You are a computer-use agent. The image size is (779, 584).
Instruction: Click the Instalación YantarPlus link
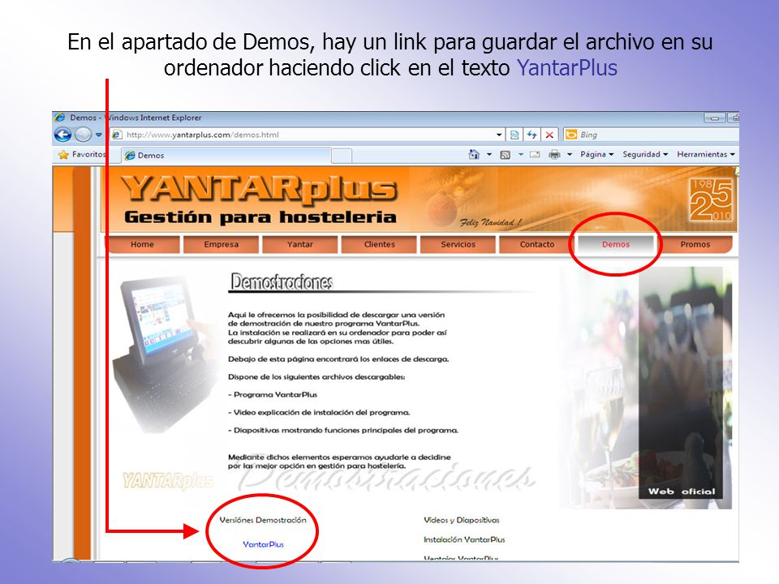(x=464, y=539)
